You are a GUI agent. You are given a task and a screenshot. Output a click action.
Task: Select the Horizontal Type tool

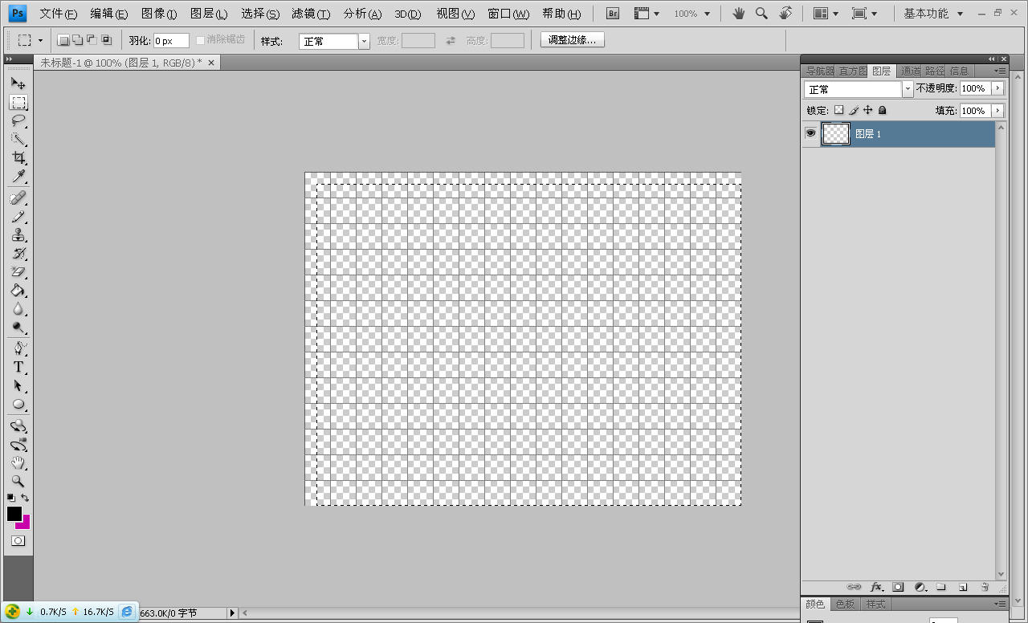pos(18,367)
